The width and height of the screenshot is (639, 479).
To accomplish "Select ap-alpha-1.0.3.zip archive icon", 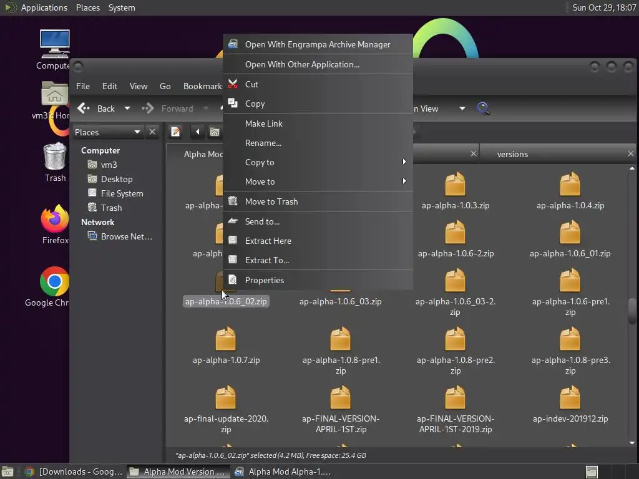I will (x=455, y=184).
